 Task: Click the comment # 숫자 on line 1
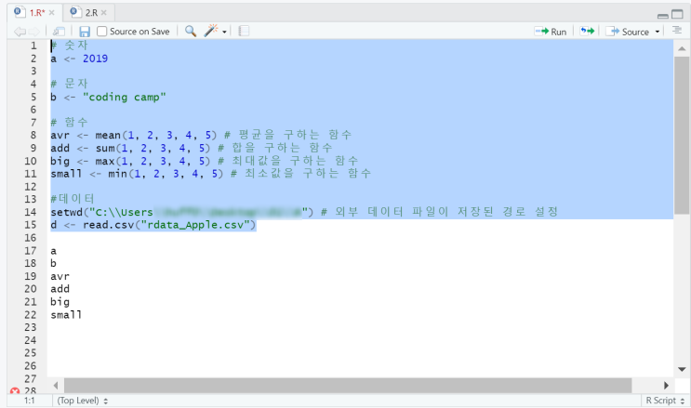point(70,46)
